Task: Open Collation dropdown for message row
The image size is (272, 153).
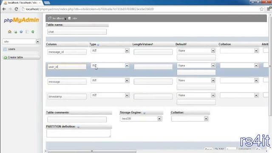Action: (256, 80)
